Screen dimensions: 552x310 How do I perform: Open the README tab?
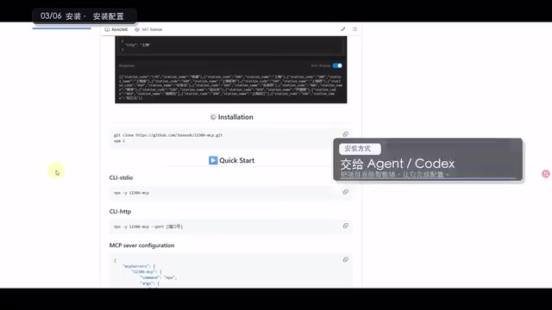coord(116,29)
